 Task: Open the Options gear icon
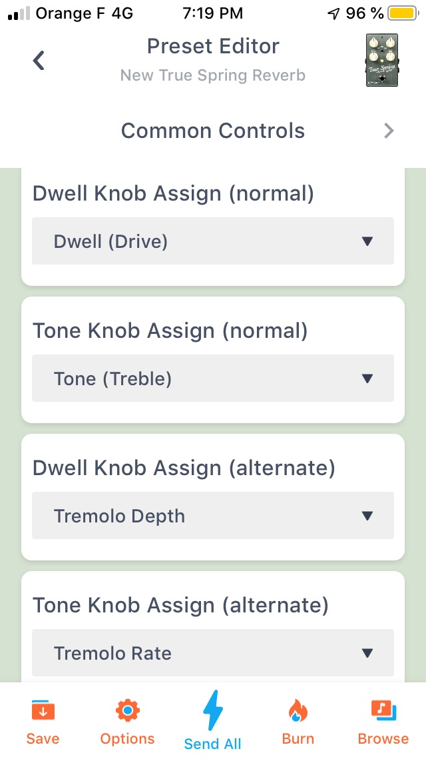(127, 712)
